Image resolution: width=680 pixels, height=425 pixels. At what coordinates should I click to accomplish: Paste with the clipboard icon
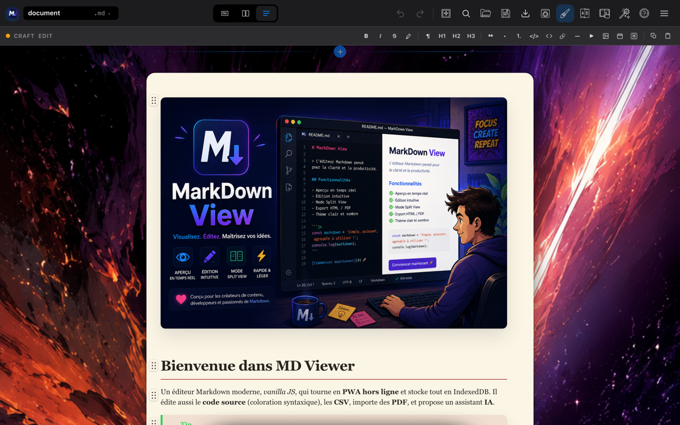click(x=668, y=36)
